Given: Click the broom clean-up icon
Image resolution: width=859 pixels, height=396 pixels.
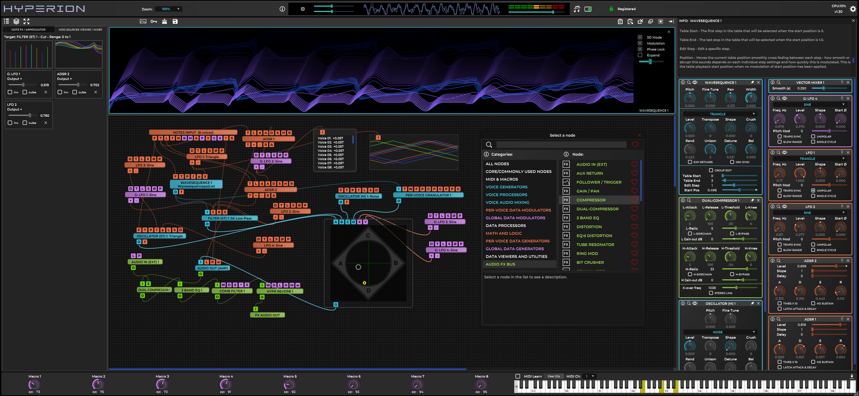Looking at the screenshot, I should click(165, 21).
